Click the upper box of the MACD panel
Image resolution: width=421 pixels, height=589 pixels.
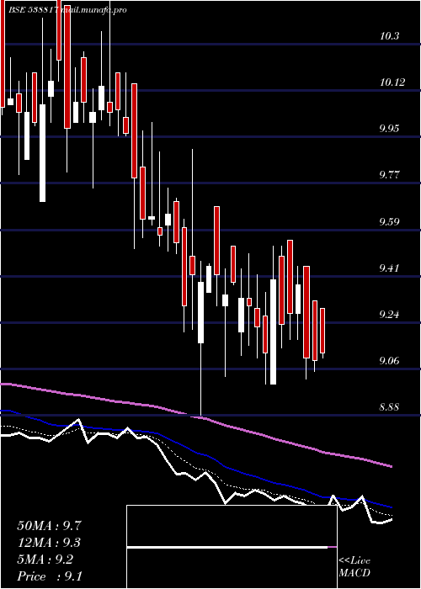(232, 526)
